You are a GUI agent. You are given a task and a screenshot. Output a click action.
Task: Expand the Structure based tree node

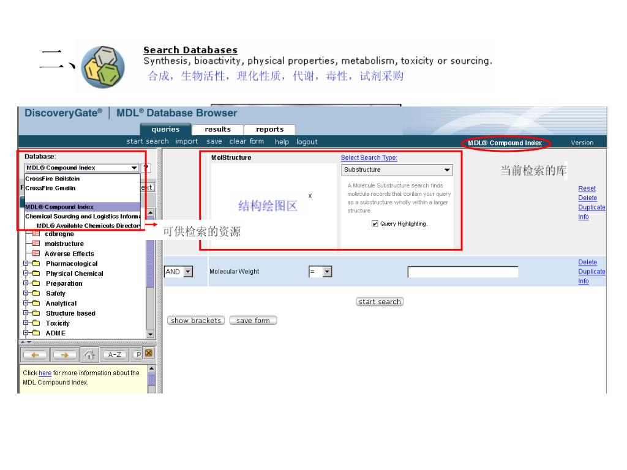(x=26, y=313)
